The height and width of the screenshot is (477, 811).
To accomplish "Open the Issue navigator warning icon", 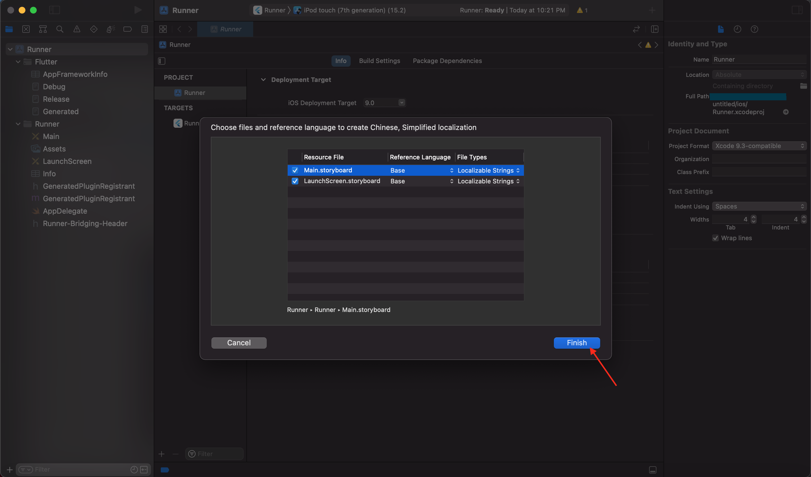I will click(77, 29).
